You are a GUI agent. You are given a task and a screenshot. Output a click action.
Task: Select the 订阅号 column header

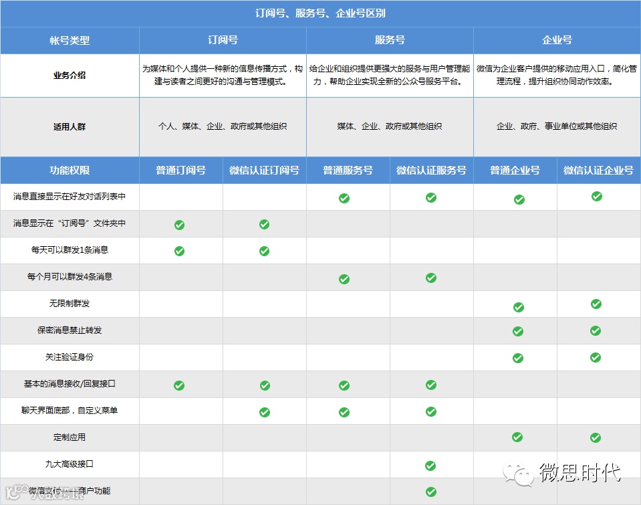pyautogui.click(x=223, y=39)
